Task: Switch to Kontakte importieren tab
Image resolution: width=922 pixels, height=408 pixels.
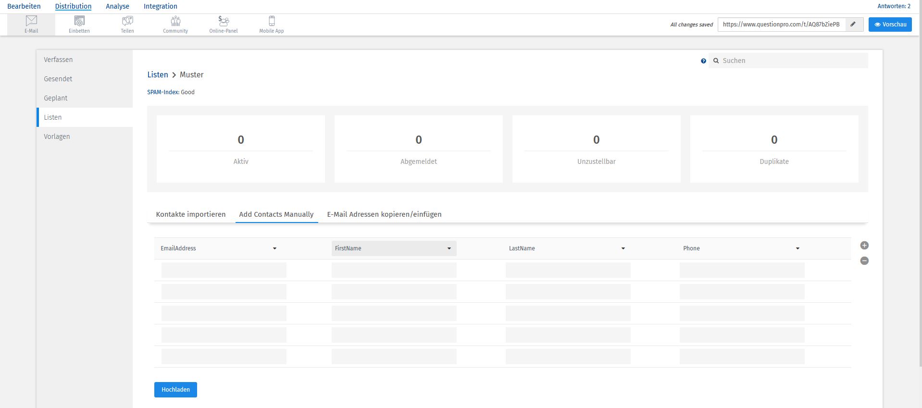Action: (x=191, y=214)
